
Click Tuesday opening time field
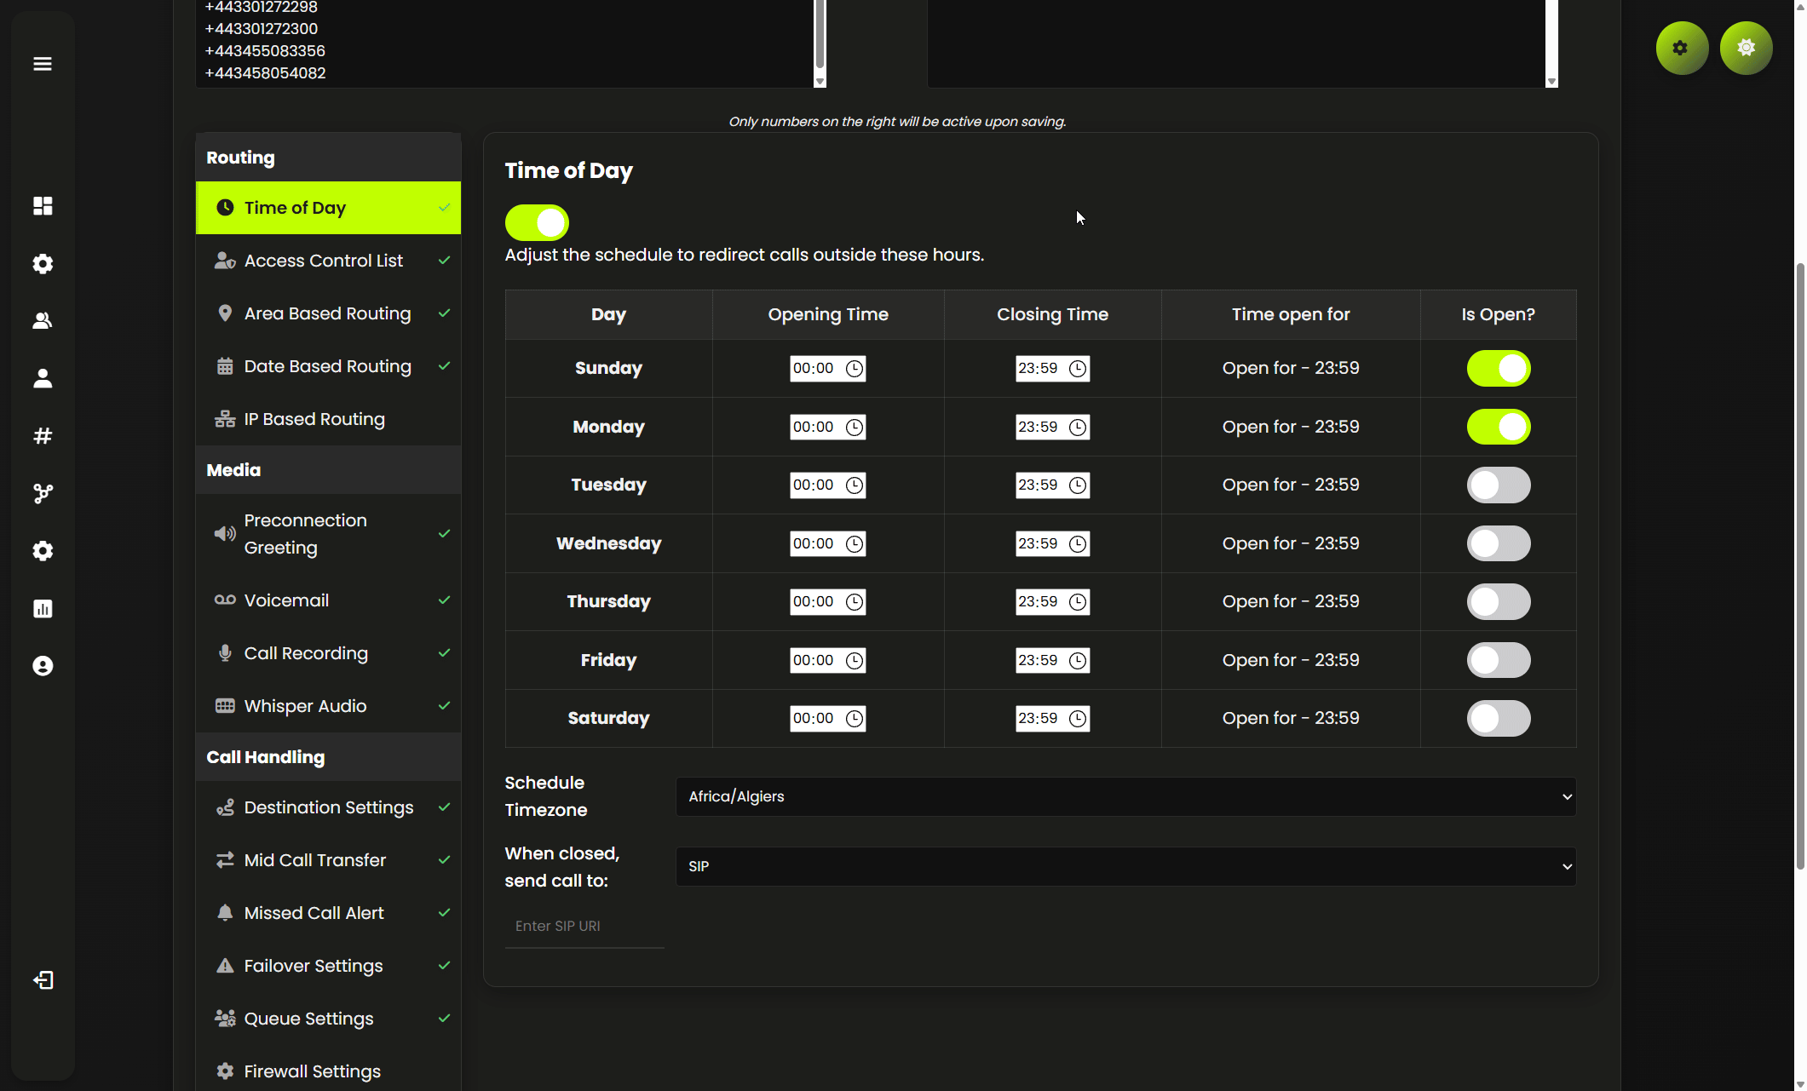pyautogui.click(x=827, y=485)
